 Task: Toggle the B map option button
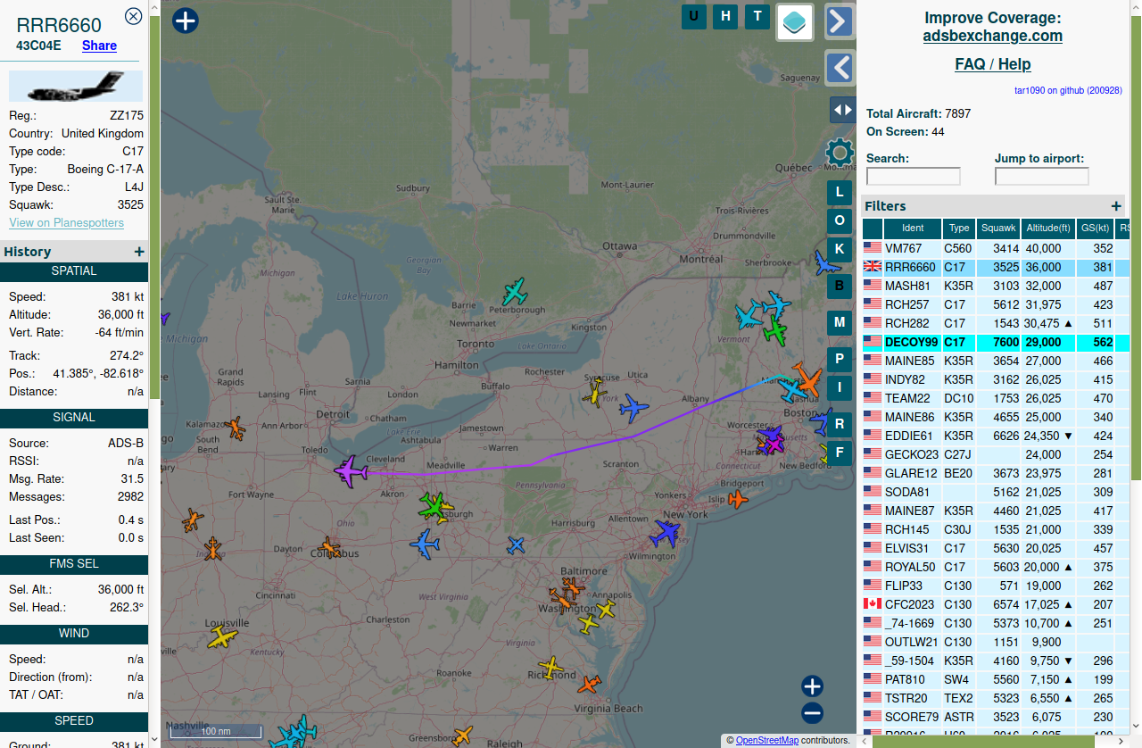840,285
